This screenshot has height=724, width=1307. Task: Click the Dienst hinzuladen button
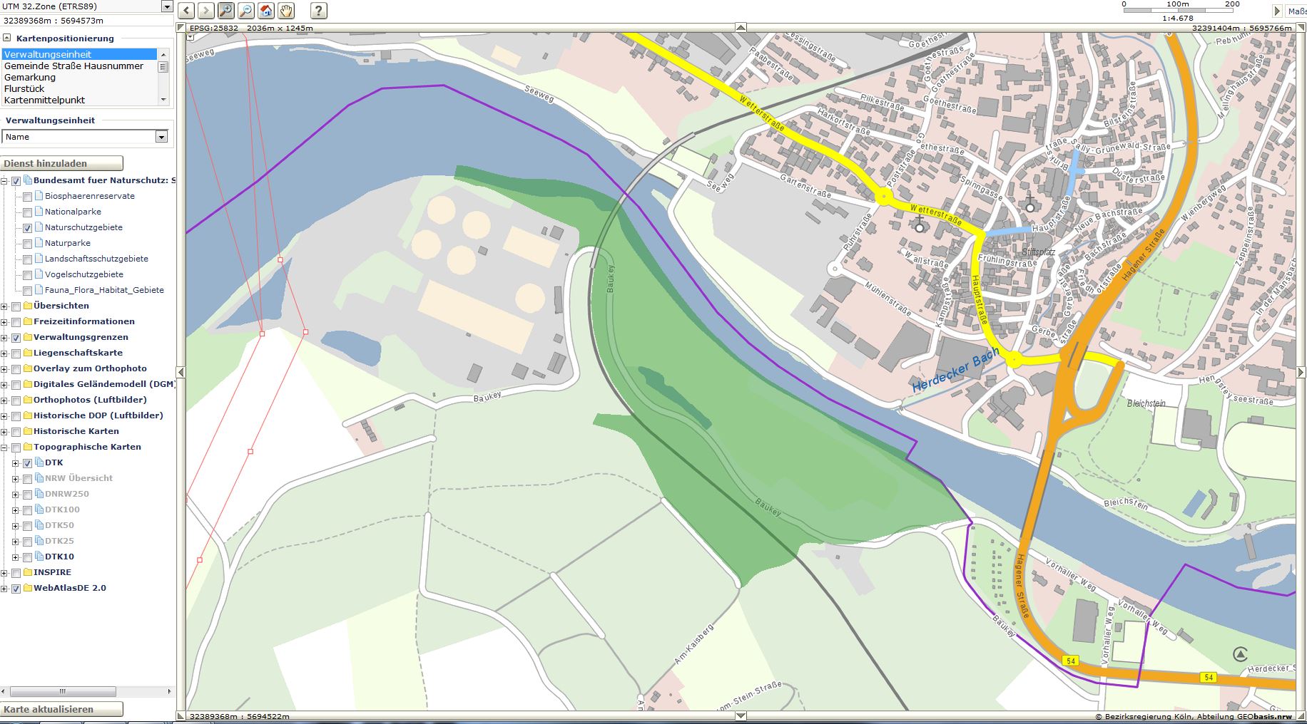pos(61,163)
